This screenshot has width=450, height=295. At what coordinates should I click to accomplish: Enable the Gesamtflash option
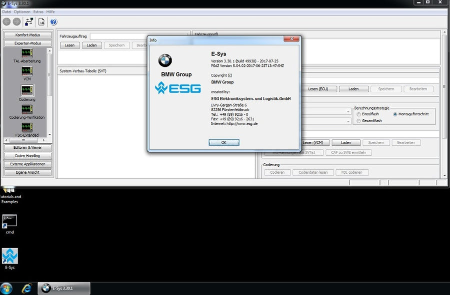[x=358, y=121]
